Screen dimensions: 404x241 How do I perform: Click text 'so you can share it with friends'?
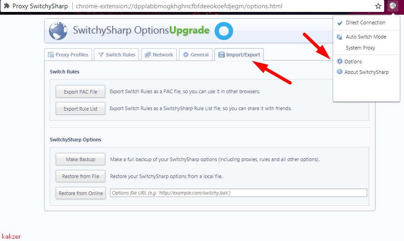pos(257,108)
